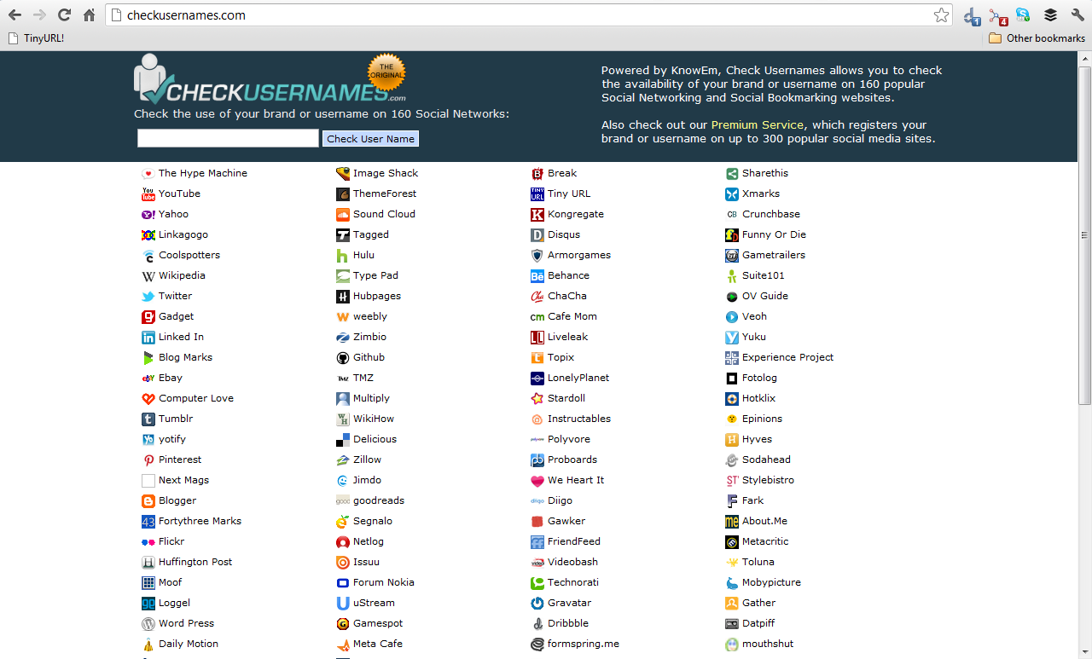The image size is (1092, 659).
Task: Click the Kongregate logo icon
Action: click(537, 214)
